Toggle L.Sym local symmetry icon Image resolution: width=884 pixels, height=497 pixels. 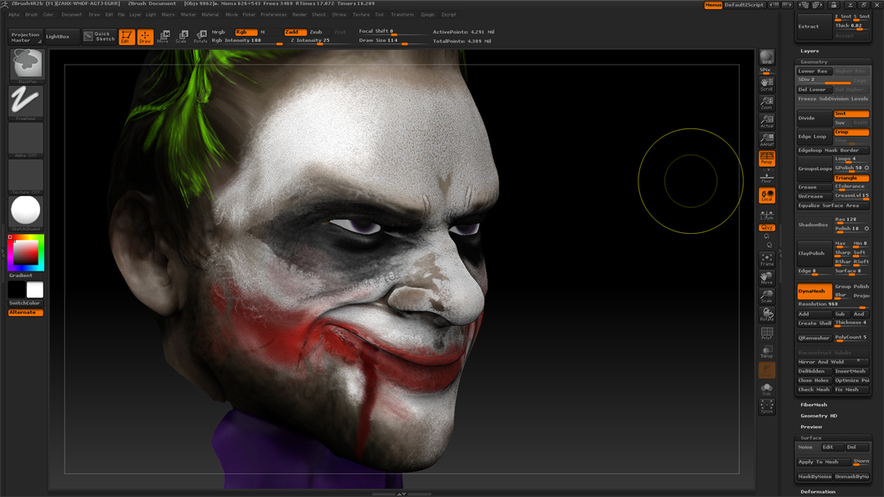(x=767, y=215)
